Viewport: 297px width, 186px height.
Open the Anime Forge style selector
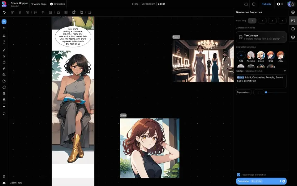(x=38, y=4)
